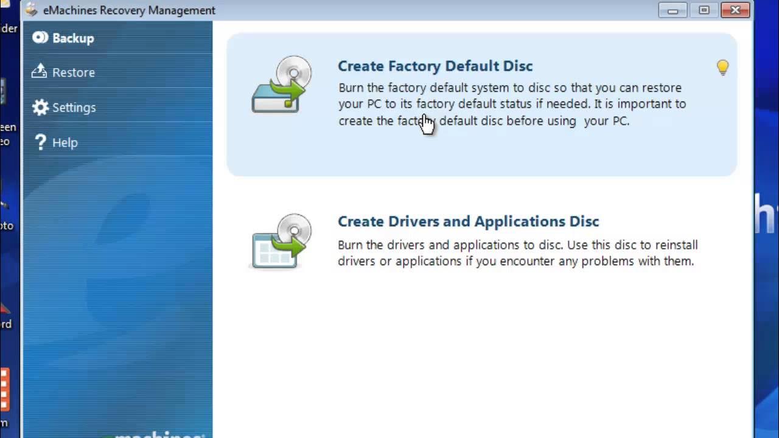Viewport: 779px width, 438px height.
Task: Click the Settings gear icon
Action: (x=40, y=108)
